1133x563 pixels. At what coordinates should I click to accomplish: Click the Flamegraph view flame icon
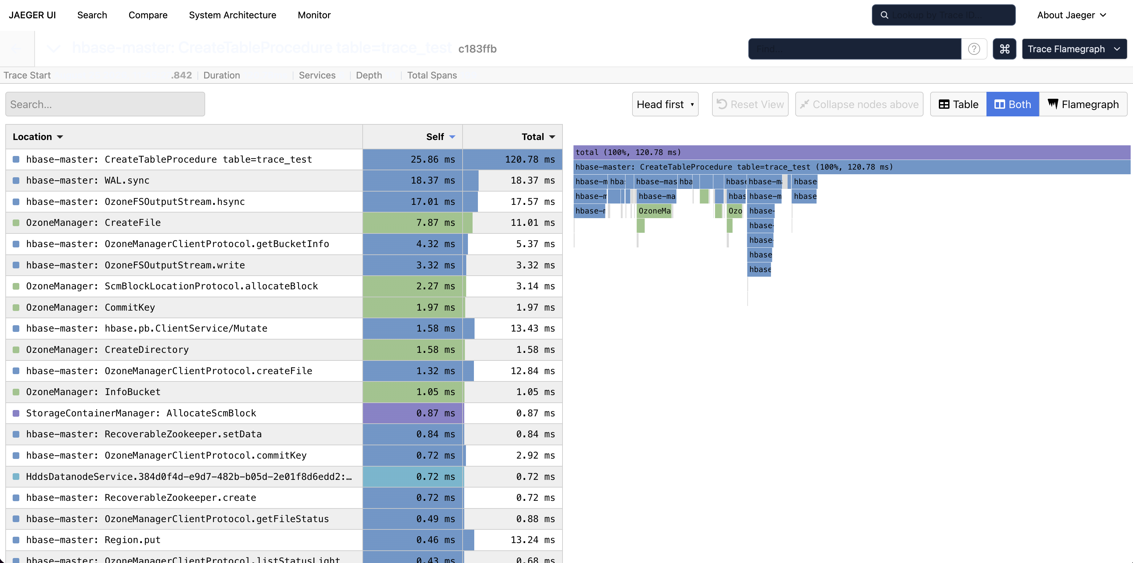point(1053,104)
